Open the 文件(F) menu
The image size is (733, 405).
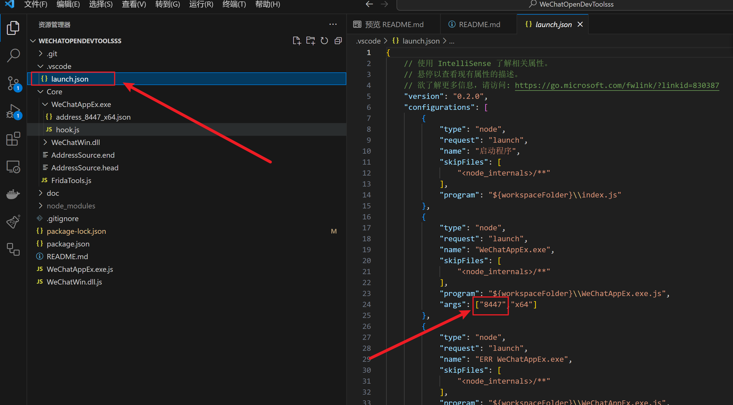point(36,4)
